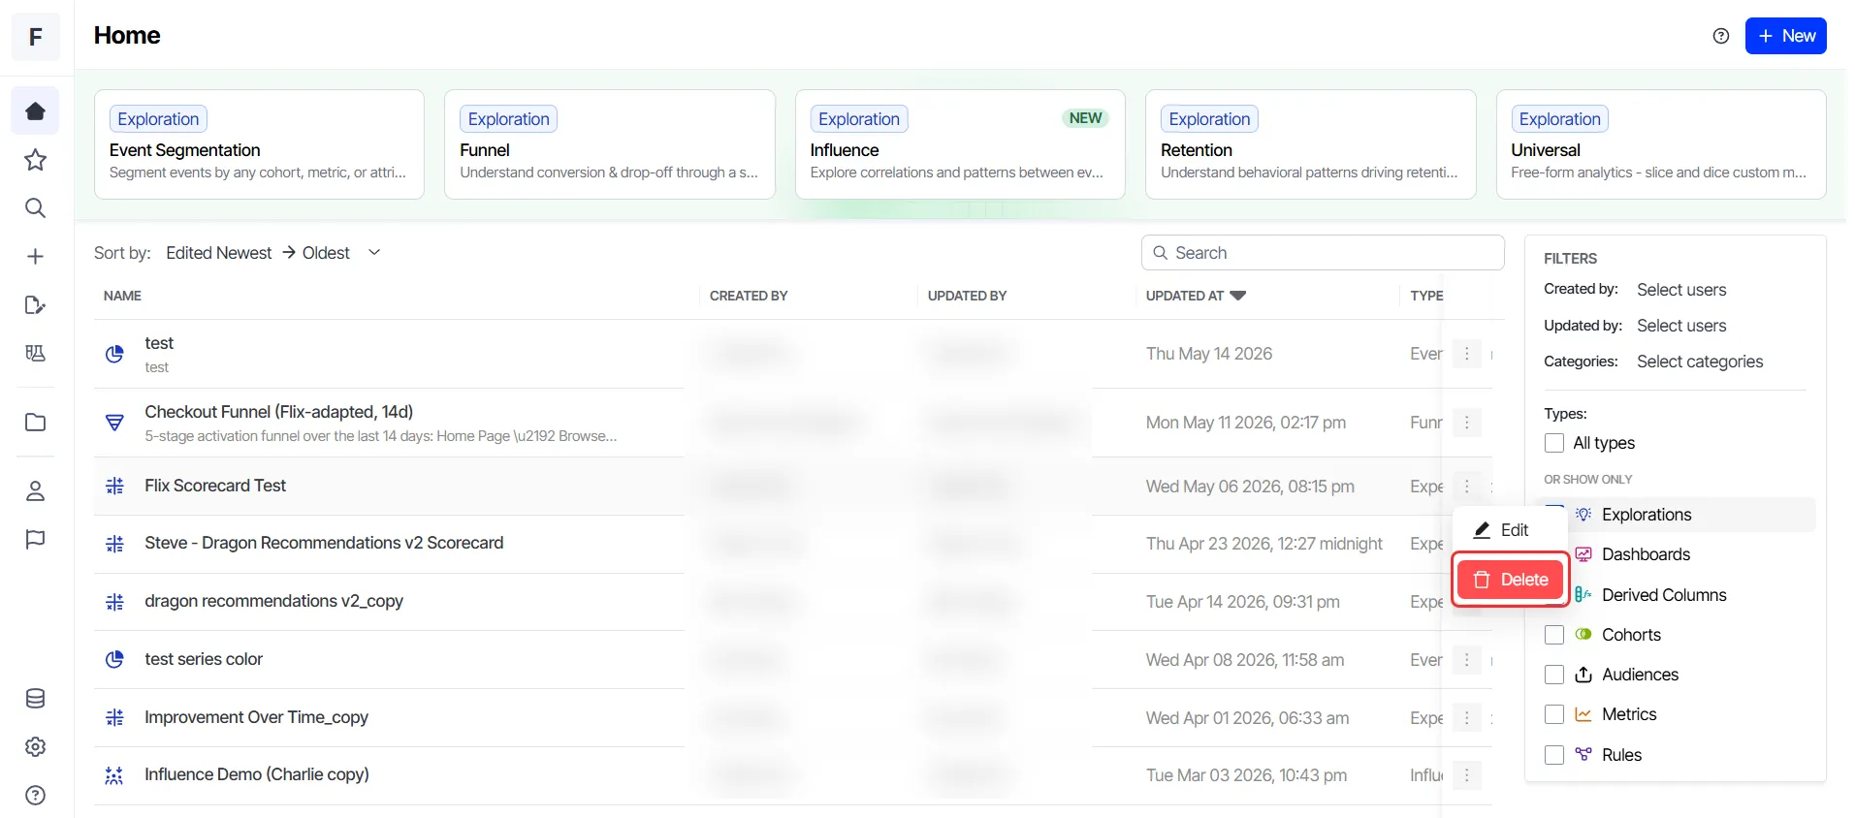The height and width of the screenshot is (818, 1855).
Task: Go to Home in the sidebar
Action: pyautogui.click(x=36, y=111)
